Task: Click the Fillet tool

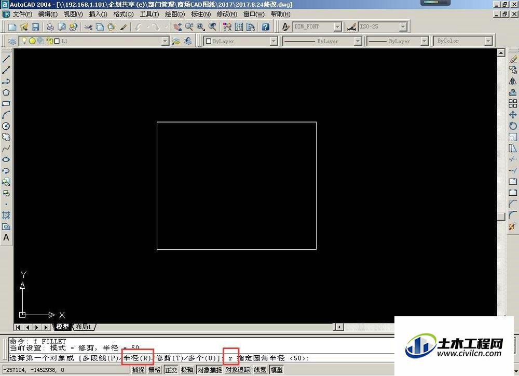Action: pos(513,215)
